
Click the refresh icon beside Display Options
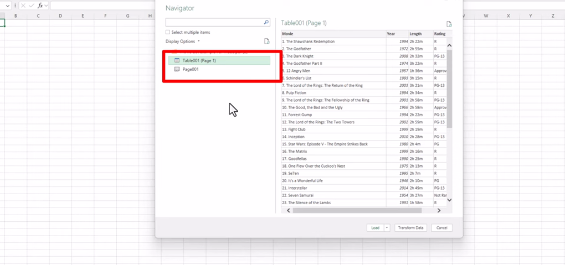(267, 41)
